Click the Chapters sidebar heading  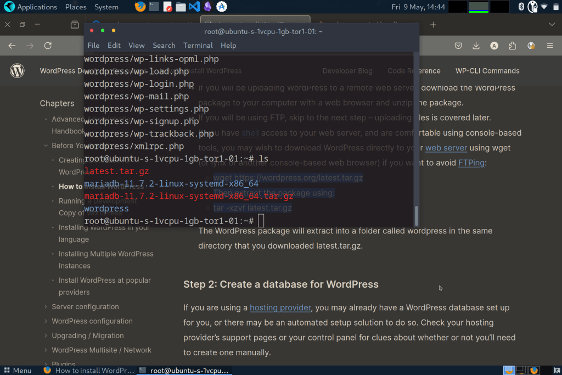(57, 103)
